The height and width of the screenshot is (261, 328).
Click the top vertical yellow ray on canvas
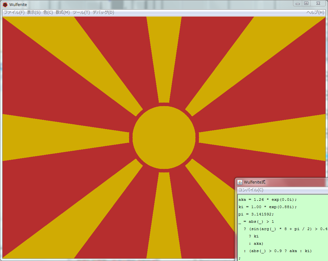pos(164,57)
